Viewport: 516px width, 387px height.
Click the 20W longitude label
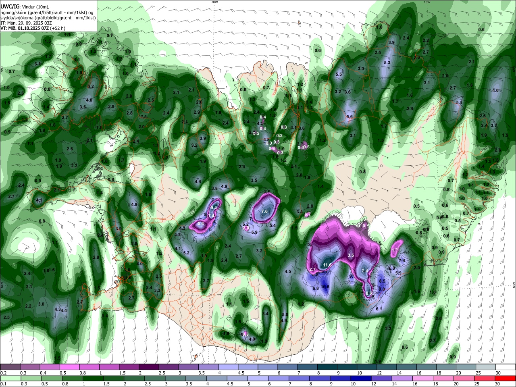point(214,2)
